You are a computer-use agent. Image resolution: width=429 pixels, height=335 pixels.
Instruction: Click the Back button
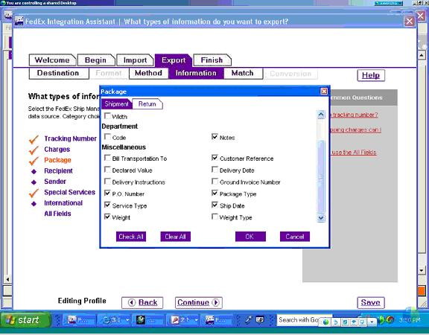point(142,302)
